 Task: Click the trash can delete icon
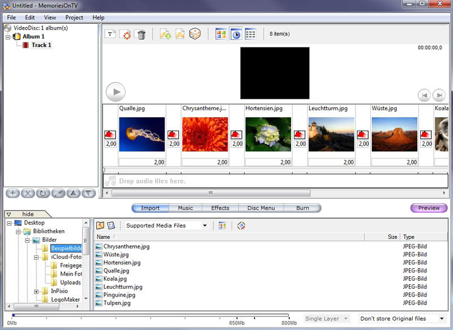(x=142, y=35)
